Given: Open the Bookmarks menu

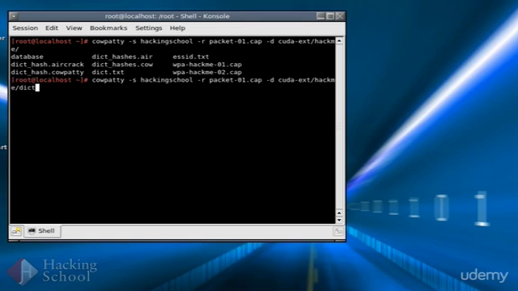Looking at the screenshot, I should tap(108, 28).
